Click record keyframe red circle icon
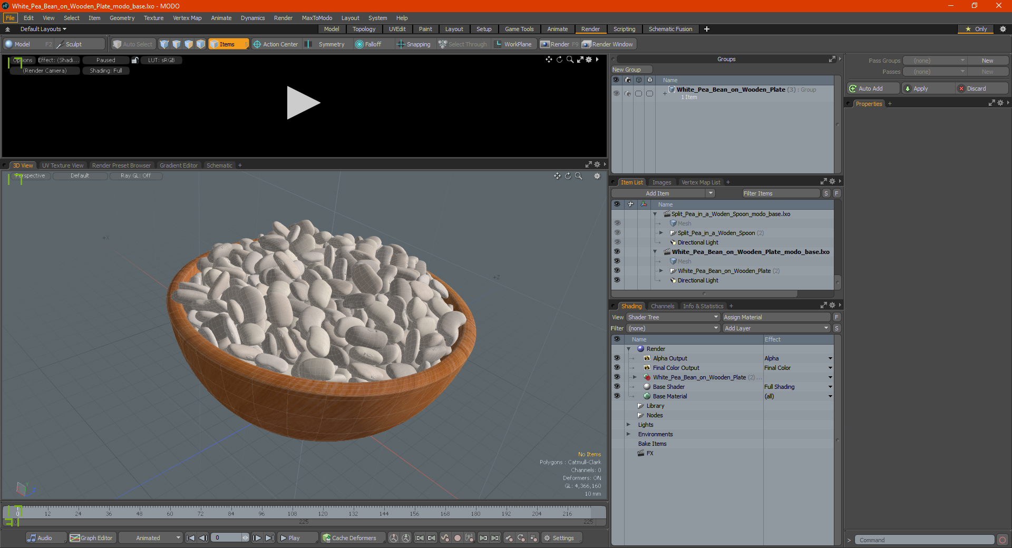 click(458, 538)
